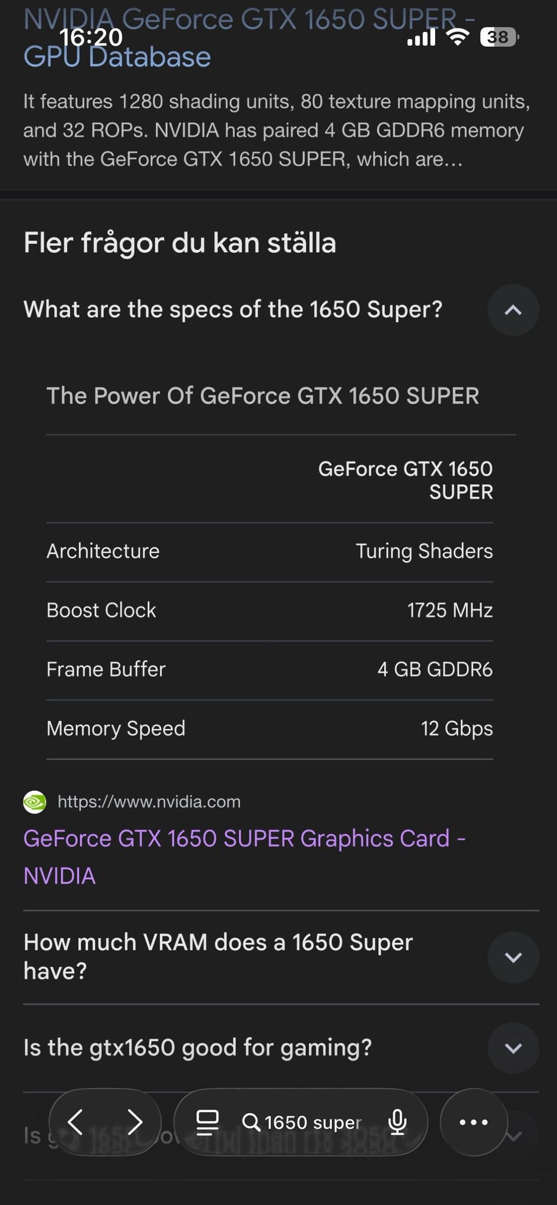
Task: Tap the NVIDIA logo favicon
Action: (35, 802)
